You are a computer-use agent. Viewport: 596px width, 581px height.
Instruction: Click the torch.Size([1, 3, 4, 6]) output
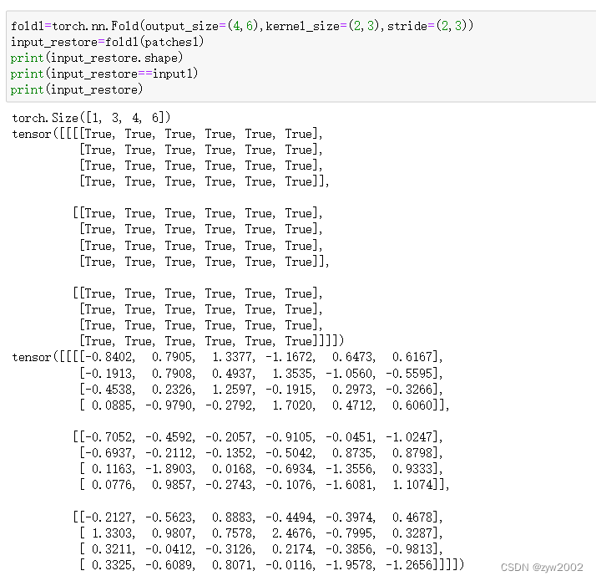pyautogui.click(x=91, y=118)
